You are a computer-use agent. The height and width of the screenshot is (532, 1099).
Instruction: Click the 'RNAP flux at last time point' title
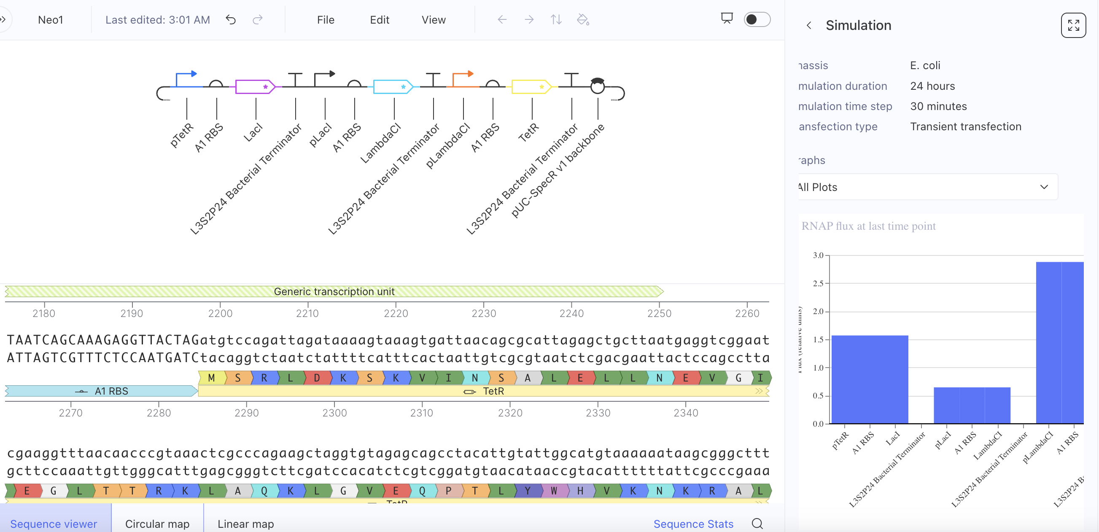click(x=868, y=226)
